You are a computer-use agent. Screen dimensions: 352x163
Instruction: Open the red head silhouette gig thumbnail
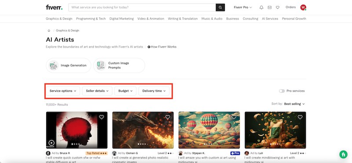pyautogui.click(x=77, y=130)
